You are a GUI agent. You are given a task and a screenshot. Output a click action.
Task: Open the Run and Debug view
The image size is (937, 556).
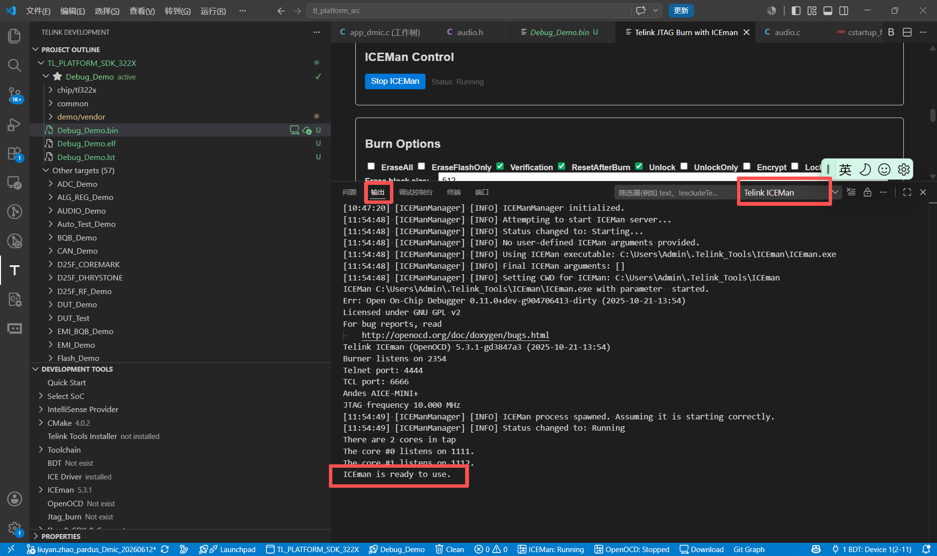[x=15, y=124]
